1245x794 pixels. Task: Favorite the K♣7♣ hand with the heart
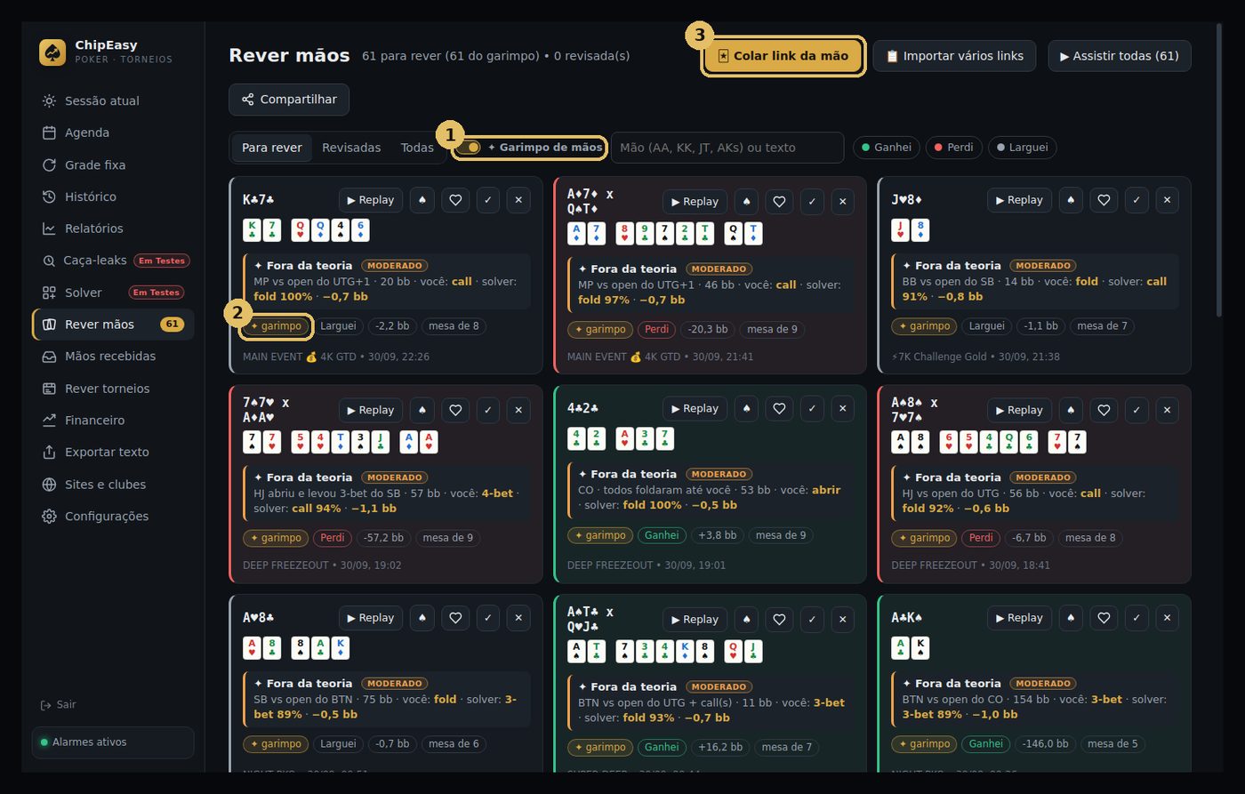(455, 200)
